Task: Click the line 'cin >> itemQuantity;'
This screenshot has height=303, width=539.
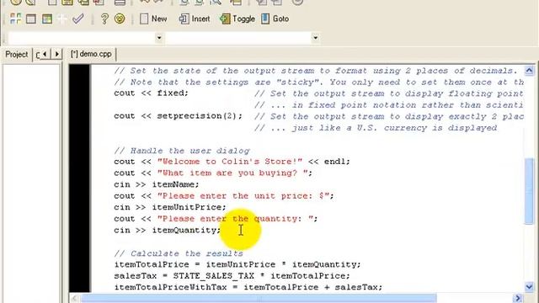Action: [x=168, y=230]
